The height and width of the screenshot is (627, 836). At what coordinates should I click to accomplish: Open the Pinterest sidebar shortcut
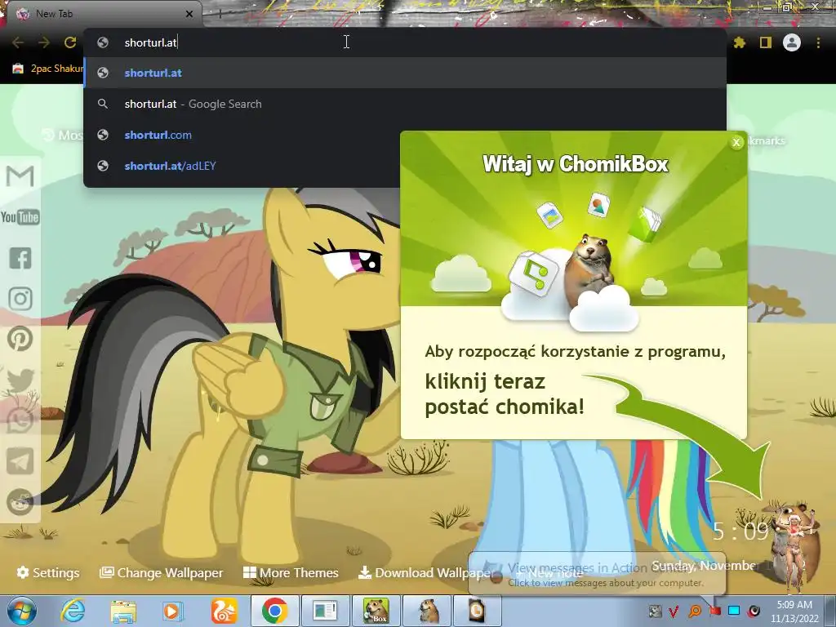click(20, 339)
